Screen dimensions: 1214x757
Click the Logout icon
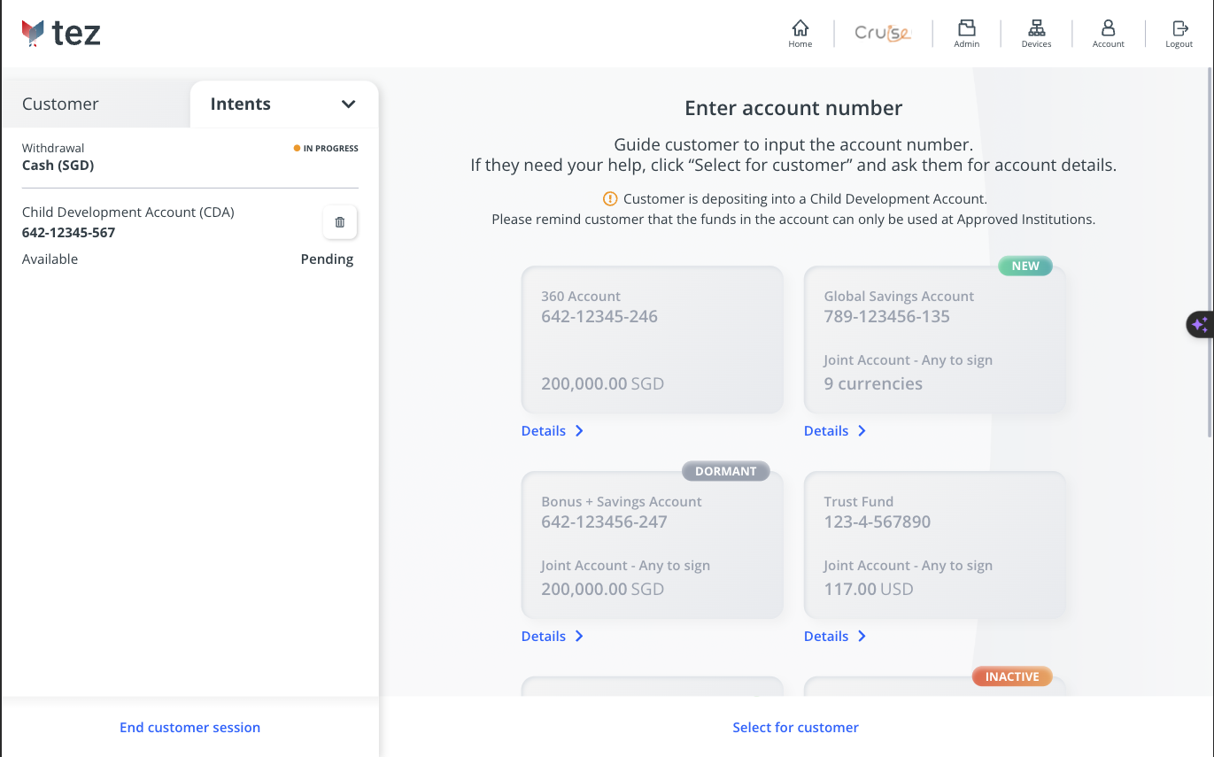tap(1179, 33)
